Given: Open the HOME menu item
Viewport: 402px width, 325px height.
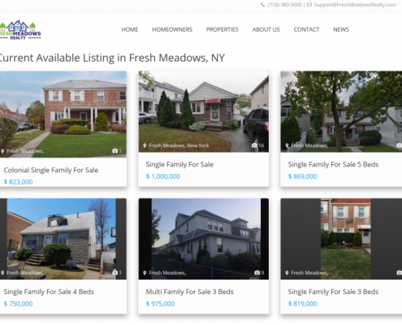Looking at the screenshot, I should [x=130, y=29].
